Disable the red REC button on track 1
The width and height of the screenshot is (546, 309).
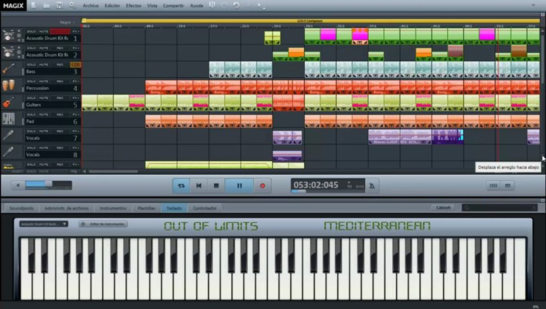[x=60, y=31]
